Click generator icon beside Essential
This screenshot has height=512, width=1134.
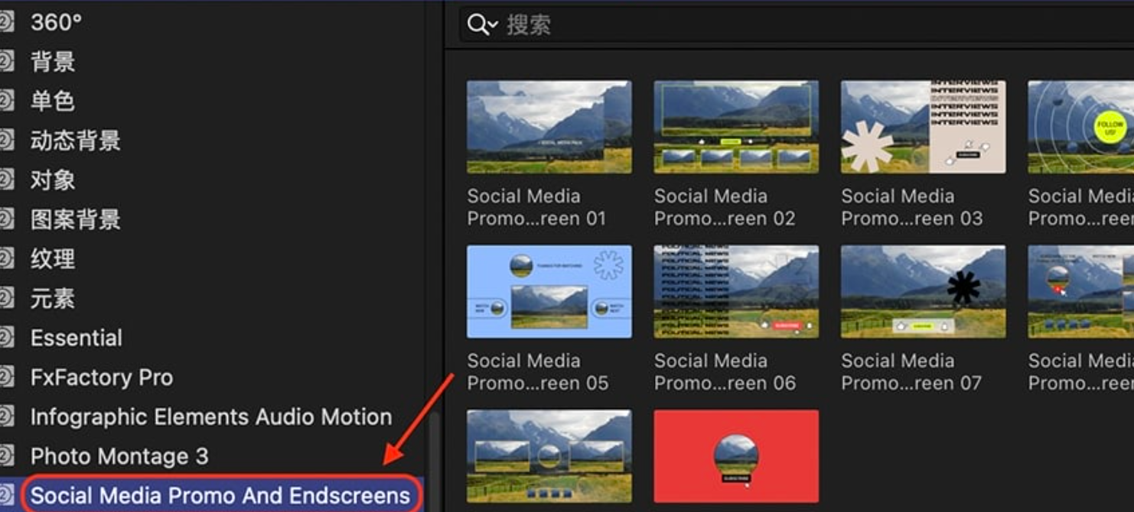point(6,338)
